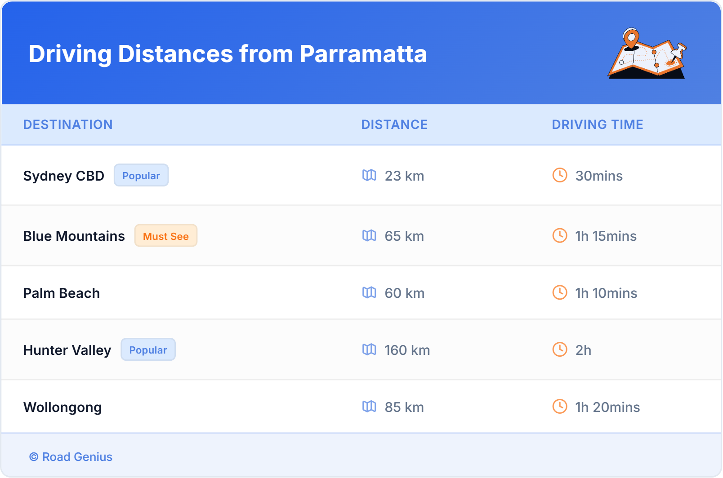
Task: Click the Popular badge next to Sydney CBD
Action: (141, 175)
